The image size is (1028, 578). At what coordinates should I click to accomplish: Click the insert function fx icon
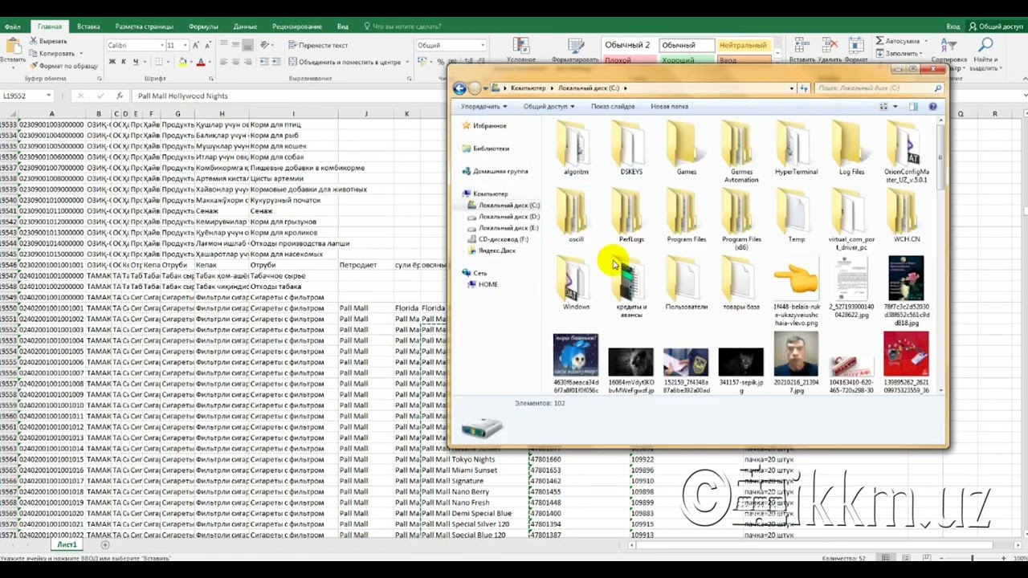[120, 96]
